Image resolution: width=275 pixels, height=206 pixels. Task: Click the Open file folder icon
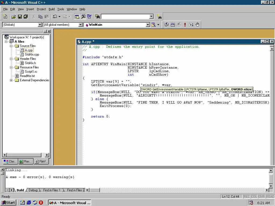(x=13, y=17)
